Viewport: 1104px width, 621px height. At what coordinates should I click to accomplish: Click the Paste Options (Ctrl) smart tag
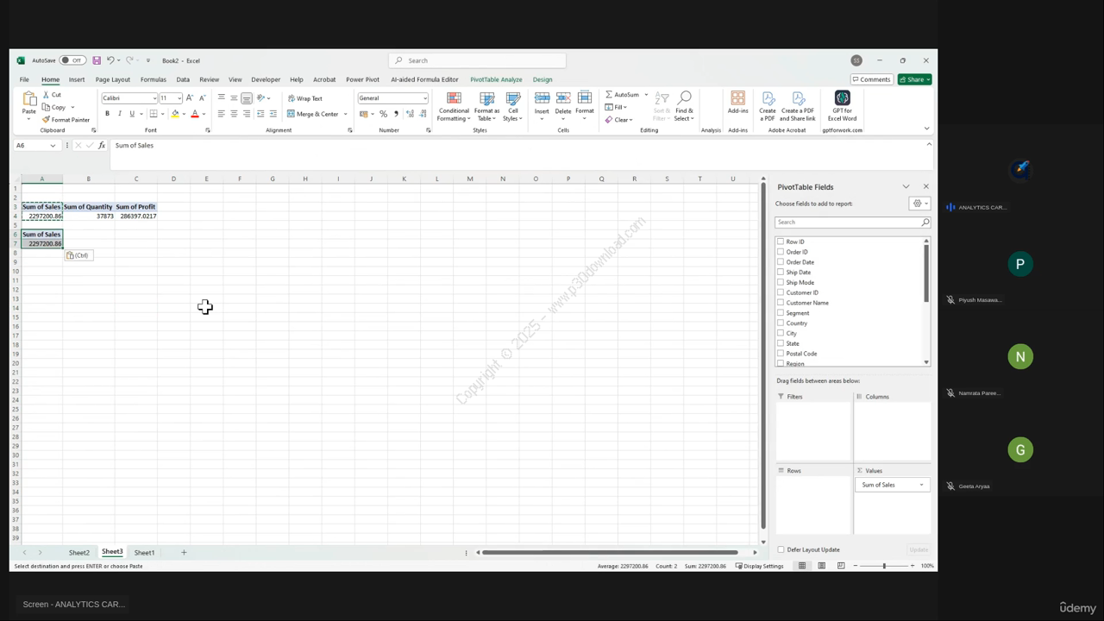point(78,255)
